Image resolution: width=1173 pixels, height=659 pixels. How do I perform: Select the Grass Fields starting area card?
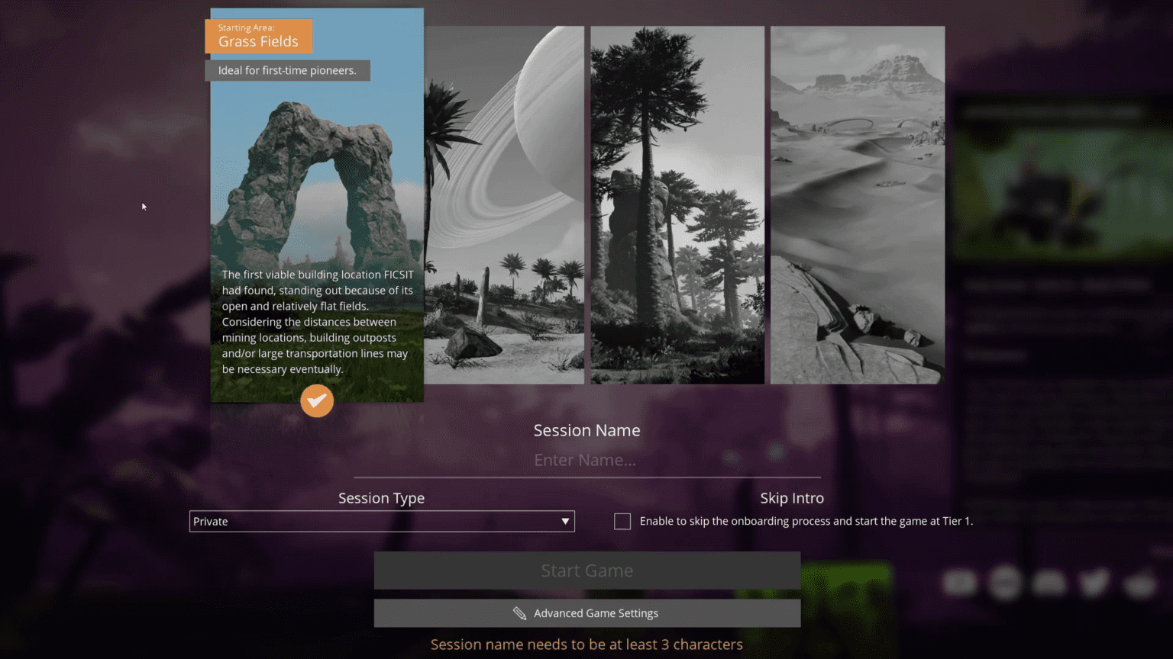click(317, 205)
